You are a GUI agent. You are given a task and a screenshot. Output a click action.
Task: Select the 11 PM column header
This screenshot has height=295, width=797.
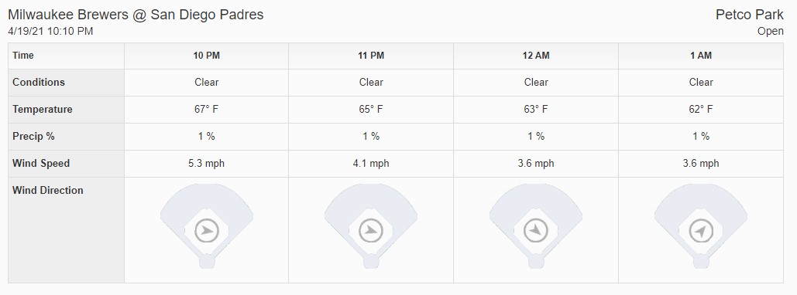click(x=371, y=56)
